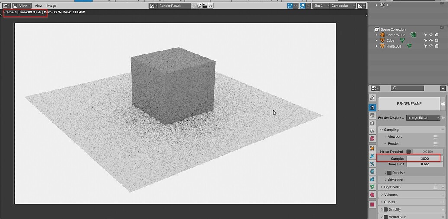The width and height of the screenshot is (448, 219).
Task: Click the Render Result image name field
Action: (174, 6)
